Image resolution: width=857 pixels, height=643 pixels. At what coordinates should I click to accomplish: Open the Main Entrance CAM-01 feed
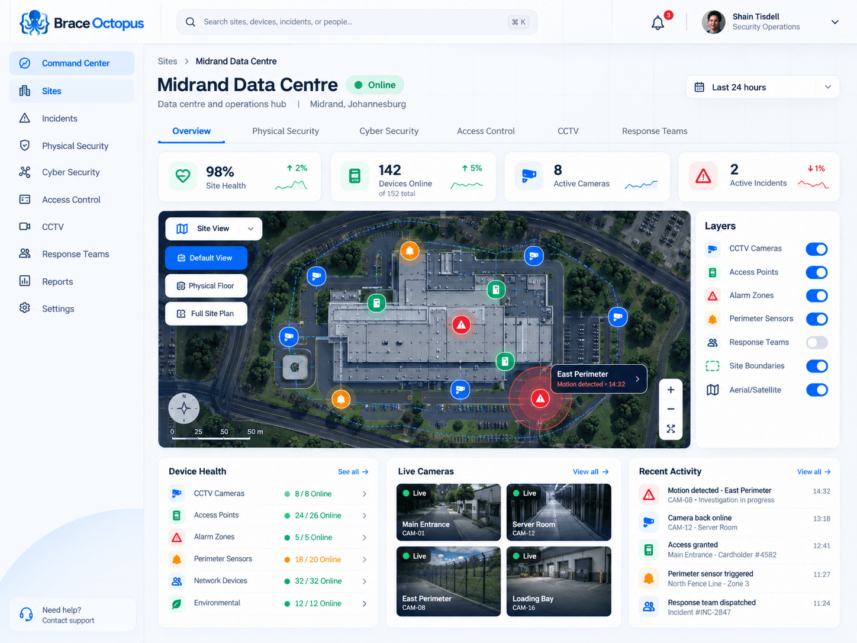(x=448, y=512)
